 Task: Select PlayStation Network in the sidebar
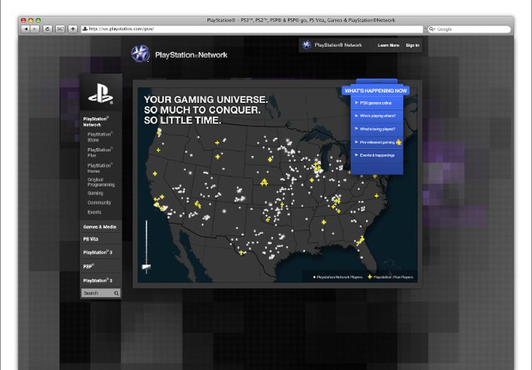point(96,122)
